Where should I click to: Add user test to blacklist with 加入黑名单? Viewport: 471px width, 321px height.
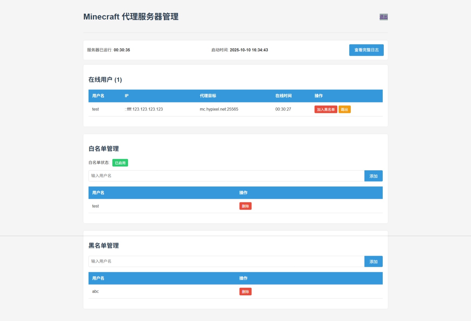pos(326,109)
